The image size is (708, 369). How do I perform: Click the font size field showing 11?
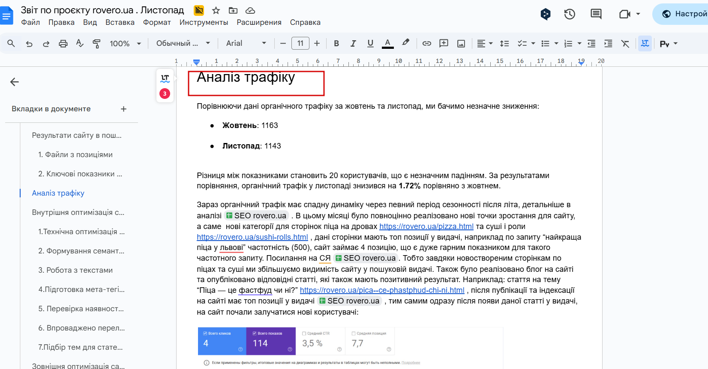(x=300, y=44)
